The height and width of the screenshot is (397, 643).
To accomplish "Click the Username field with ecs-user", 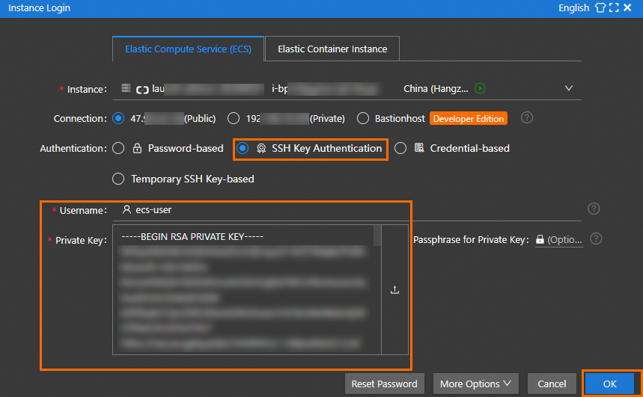I will pos(347,210).
